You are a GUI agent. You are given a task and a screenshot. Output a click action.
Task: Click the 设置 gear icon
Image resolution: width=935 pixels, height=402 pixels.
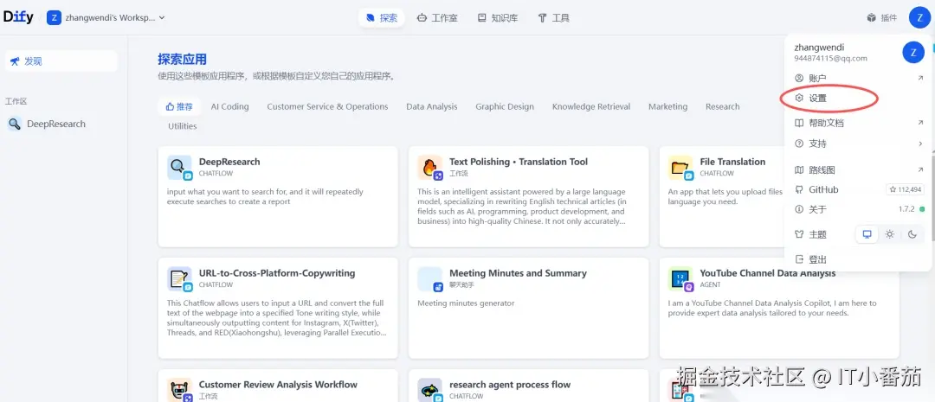tap(800, 99)
